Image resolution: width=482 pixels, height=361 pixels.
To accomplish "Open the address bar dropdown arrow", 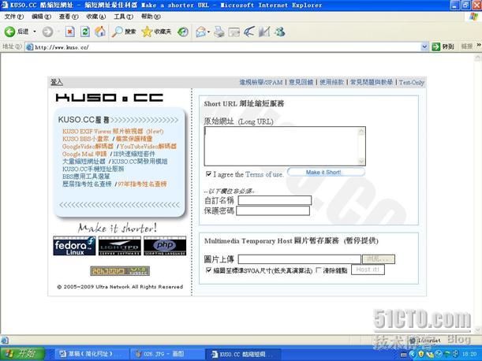I will pos(424,47).
